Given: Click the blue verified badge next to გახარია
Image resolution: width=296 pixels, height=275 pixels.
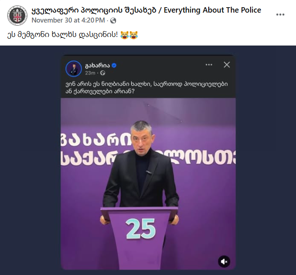Looking at the screenshot, I should click(114, 65).
